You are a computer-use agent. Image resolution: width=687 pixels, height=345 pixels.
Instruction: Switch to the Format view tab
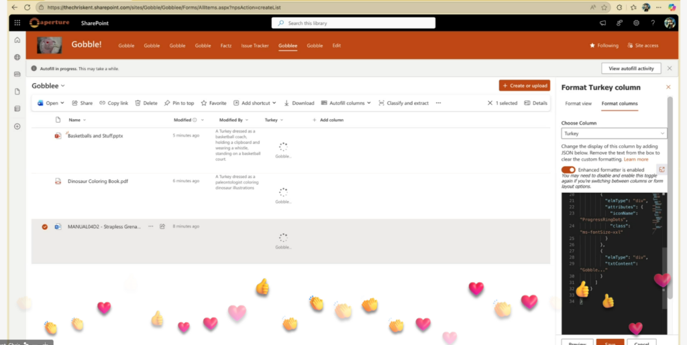[578, 104]
